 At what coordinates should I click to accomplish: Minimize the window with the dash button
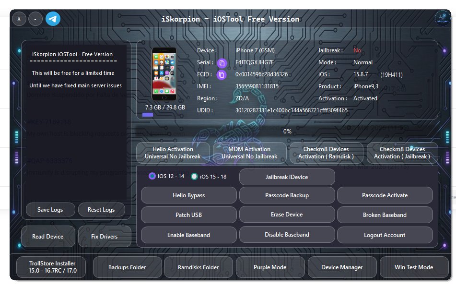point(35,19)
